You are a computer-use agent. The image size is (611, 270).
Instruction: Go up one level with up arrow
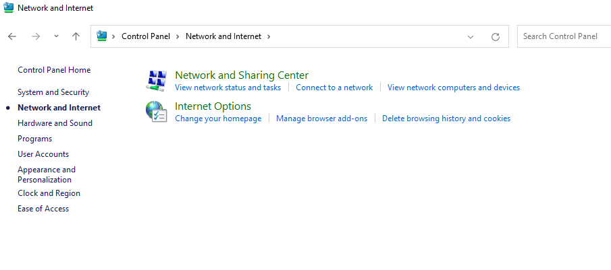coord(76,36)
